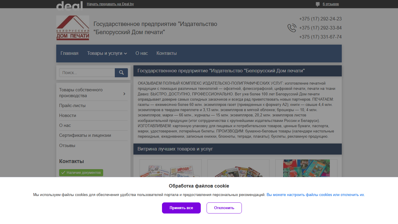Open the reviews speech bubble icon
Image resolution: width=398 pixels, height=224 pixels.
click(x=318, y=4)
